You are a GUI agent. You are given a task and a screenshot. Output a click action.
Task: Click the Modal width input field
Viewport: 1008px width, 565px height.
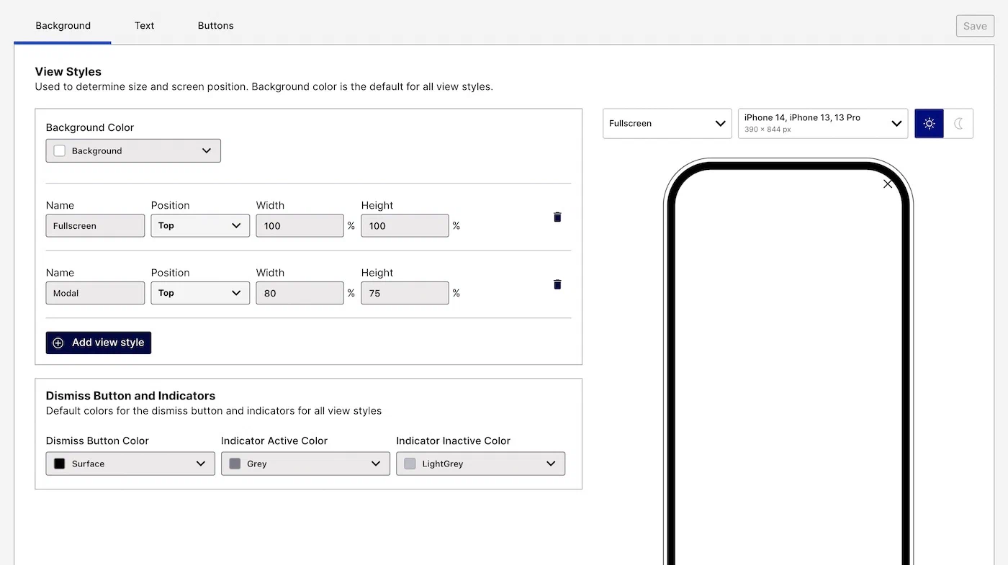click(x=300, y=294)
